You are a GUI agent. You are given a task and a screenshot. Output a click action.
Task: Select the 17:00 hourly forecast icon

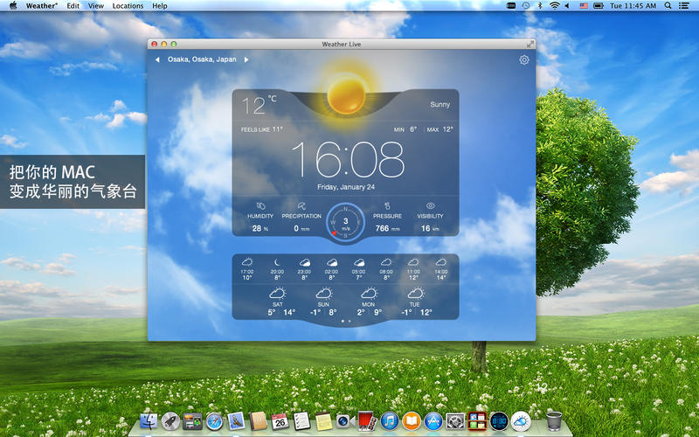pos(247,262)
